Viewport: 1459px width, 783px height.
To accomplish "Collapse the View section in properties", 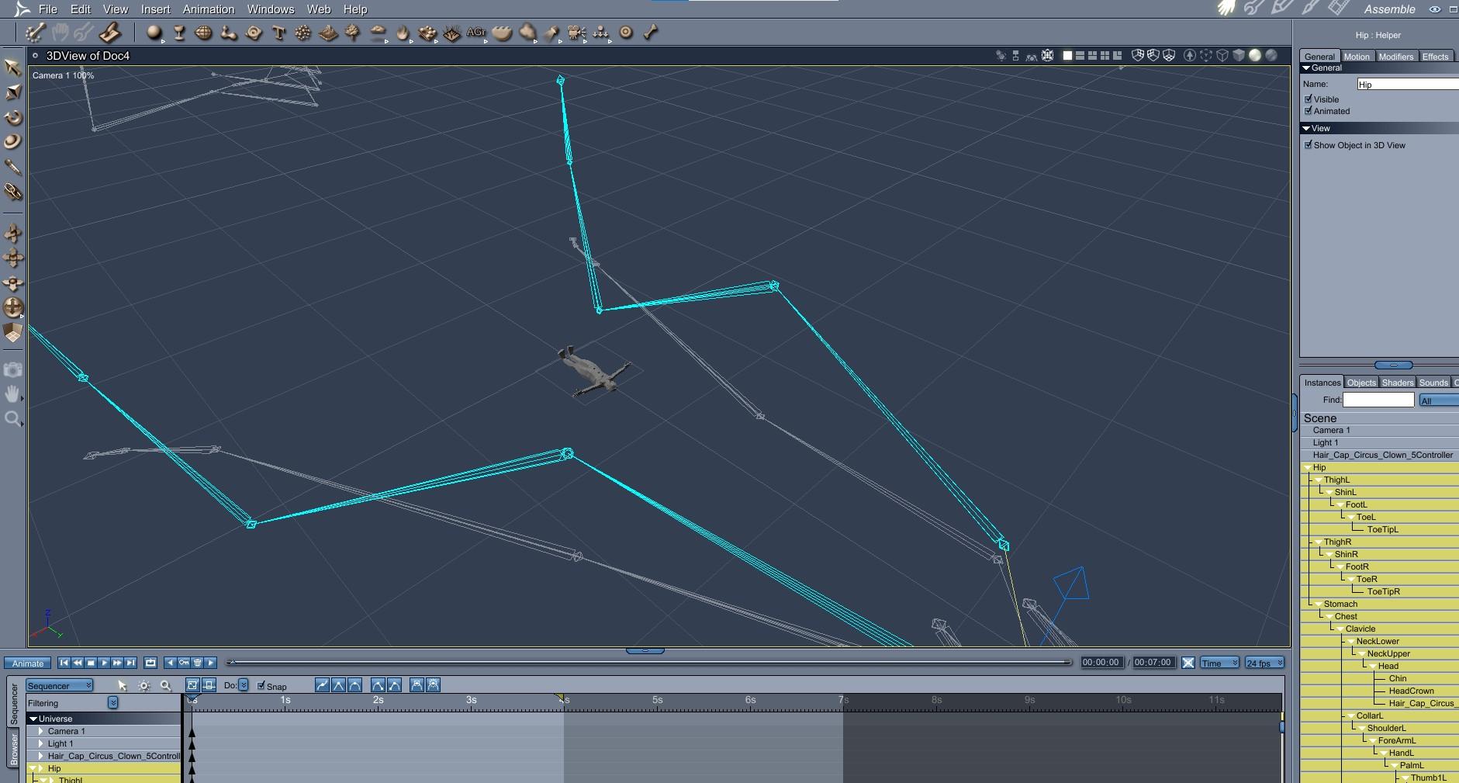I will (1307, 128).
